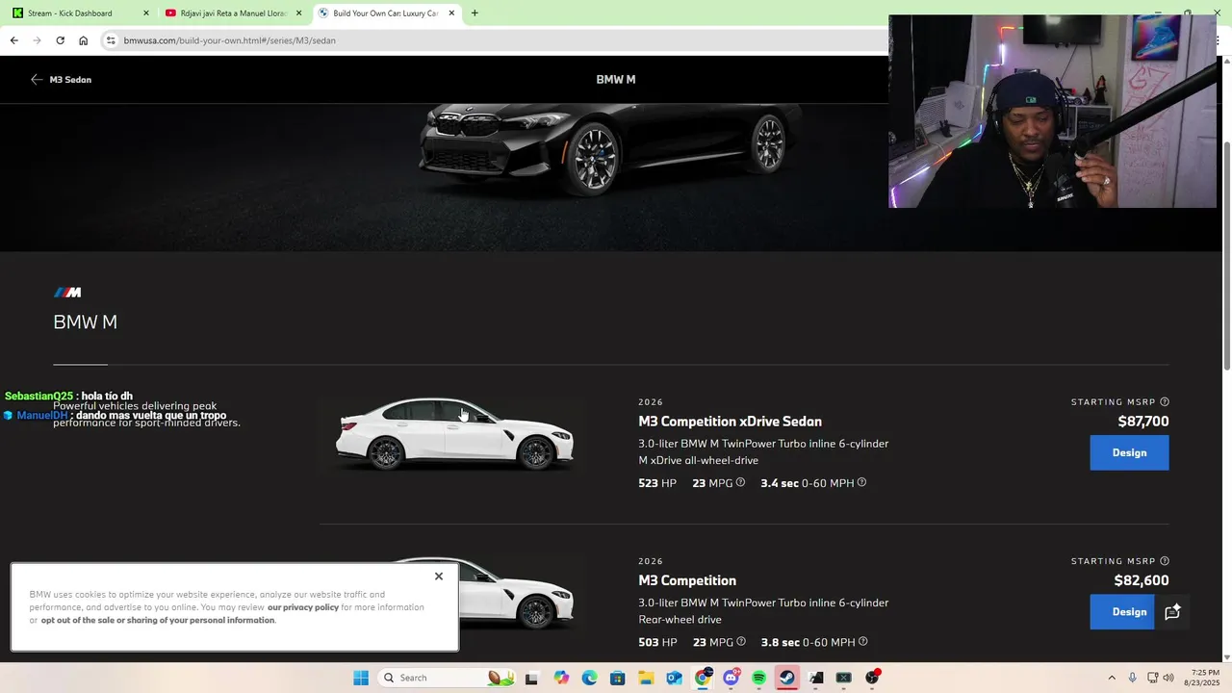Close the cookie notice banner
This screenshot has width=1232, height=693.
439,577
